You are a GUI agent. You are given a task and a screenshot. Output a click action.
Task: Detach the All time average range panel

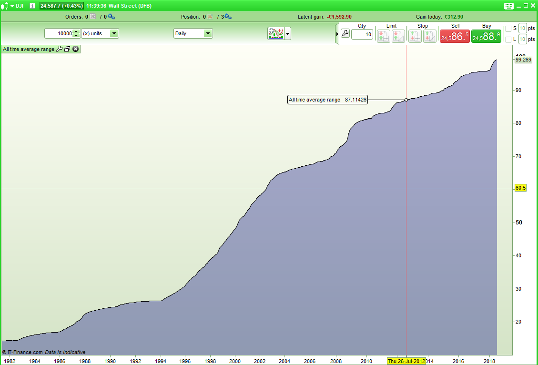click(67, 49)
